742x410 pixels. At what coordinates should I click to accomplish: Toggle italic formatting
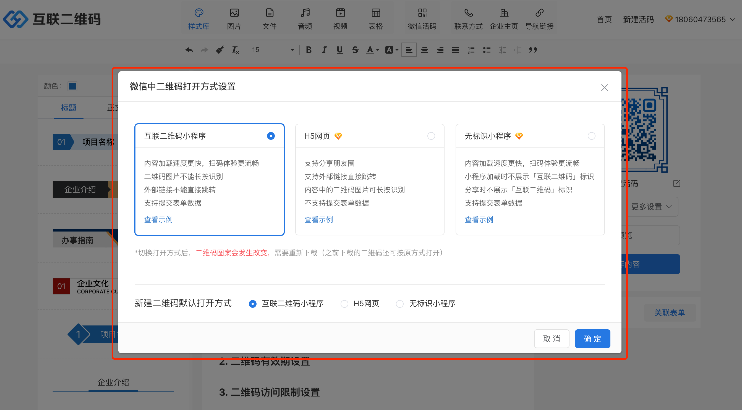324,50
